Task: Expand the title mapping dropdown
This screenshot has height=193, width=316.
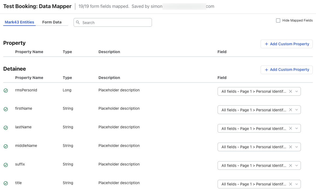Action: [297, 184]
